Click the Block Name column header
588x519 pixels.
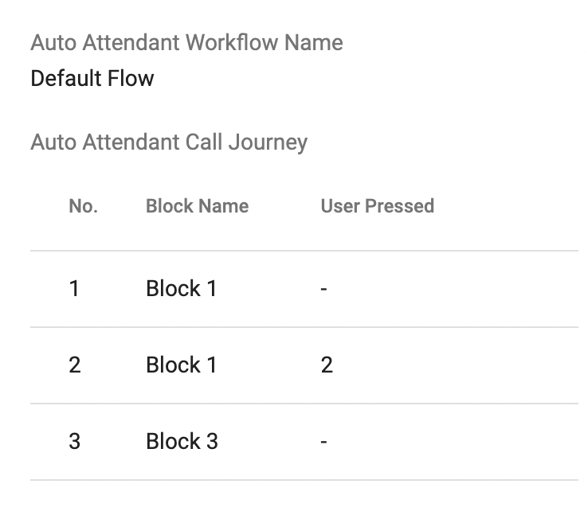coord(198,206)
